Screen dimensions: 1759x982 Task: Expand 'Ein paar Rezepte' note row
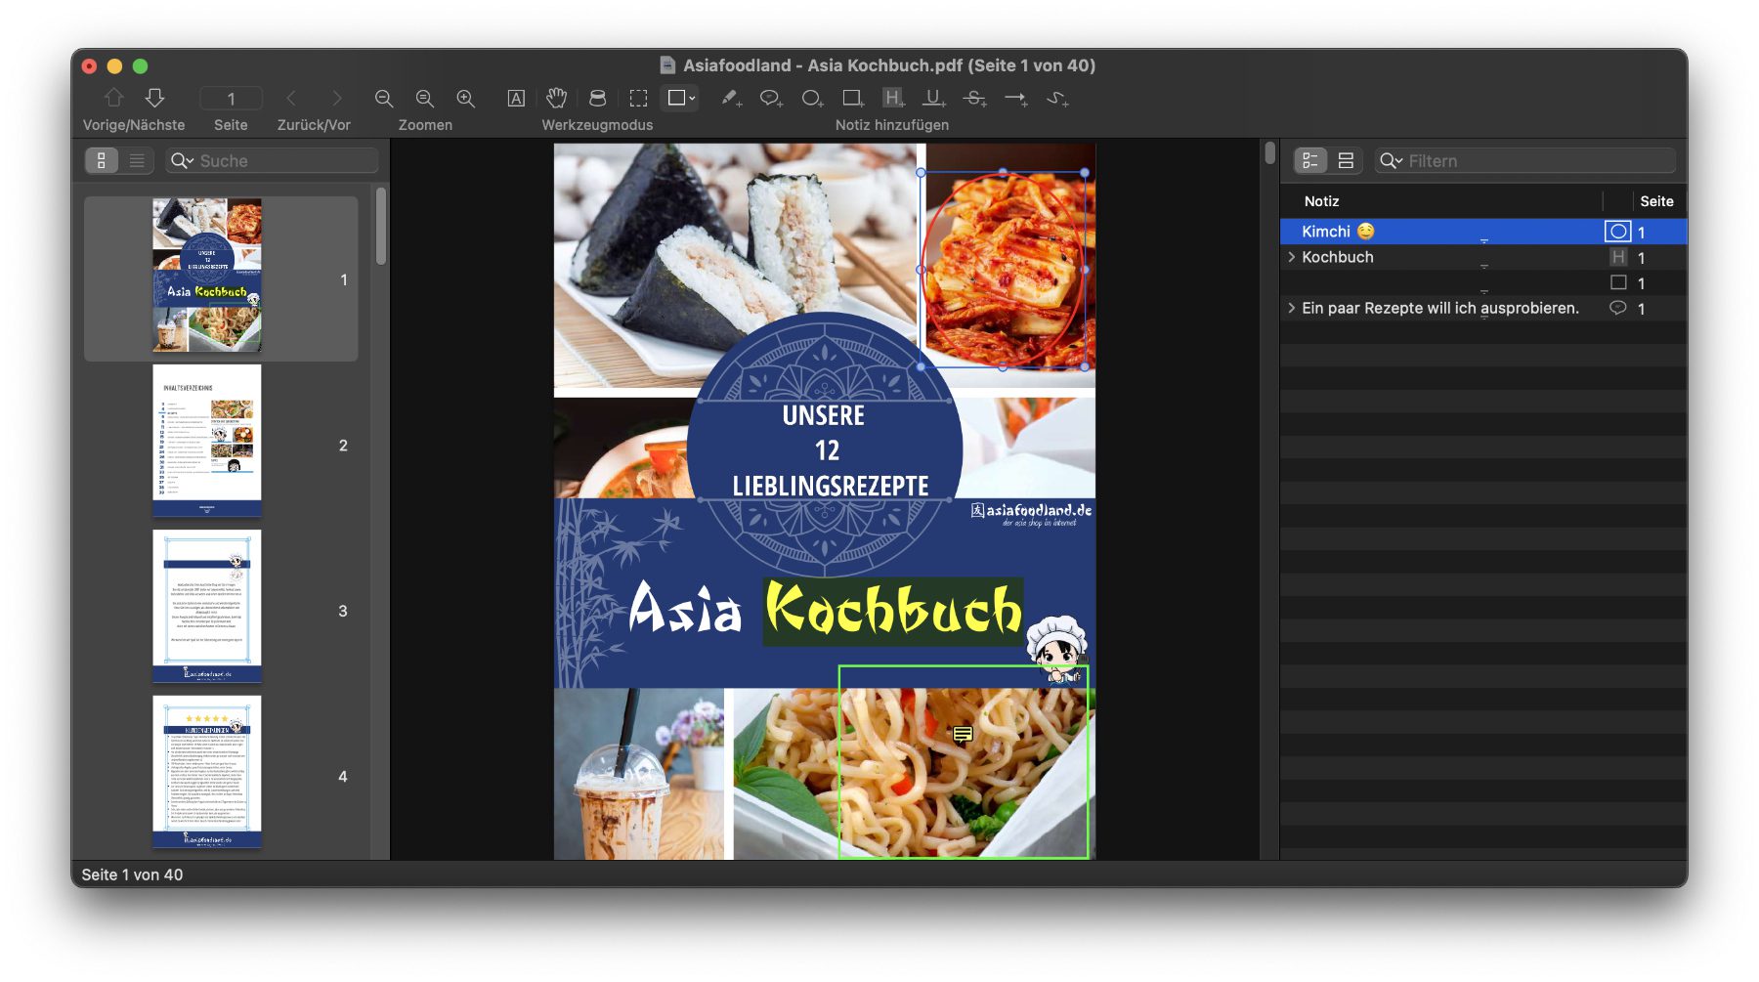(x=1292, y=308)
